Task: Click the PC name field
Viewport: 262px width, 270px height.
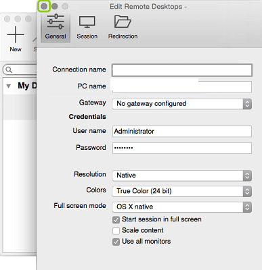Action: tap(182, 86)
